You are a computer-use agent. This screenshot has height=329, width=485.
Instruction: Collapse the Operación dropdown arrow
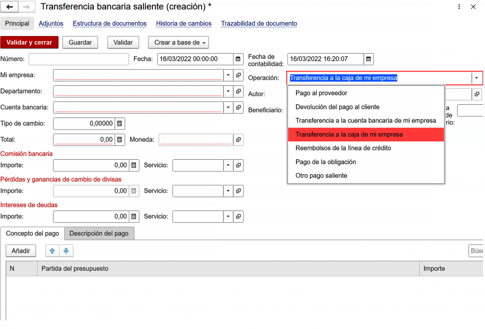(x=476, y=78)
